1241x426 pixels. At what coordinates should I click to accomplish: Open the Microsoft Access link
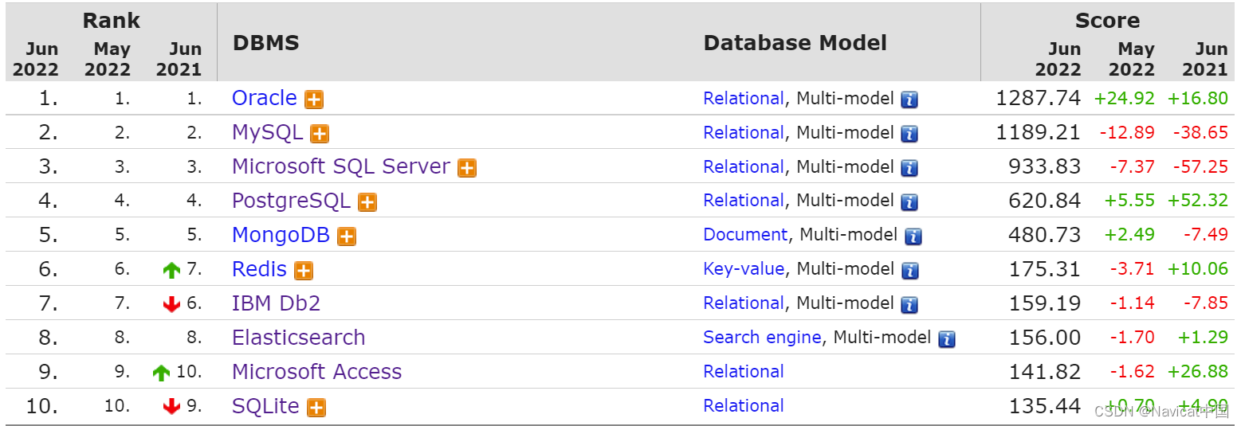(x=316, y=372)
